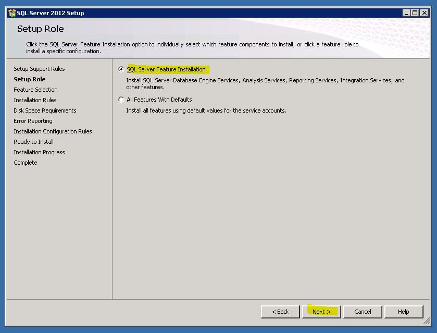The width and height of the screenshot is (437, 333).
Task: Cancel the SQL Server setup
Action: pos(363,312)
